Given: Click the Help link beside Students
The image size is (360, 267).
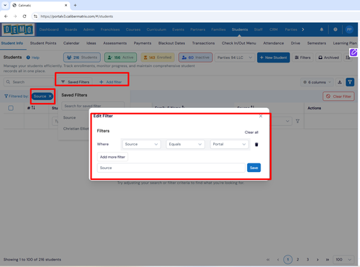Looking at the screenshot, I should tap(33, 58).
